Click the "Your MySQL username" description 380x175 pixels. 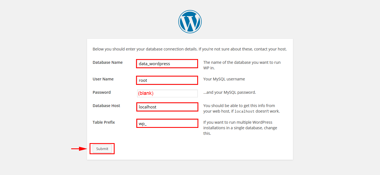tap(224, 79)
